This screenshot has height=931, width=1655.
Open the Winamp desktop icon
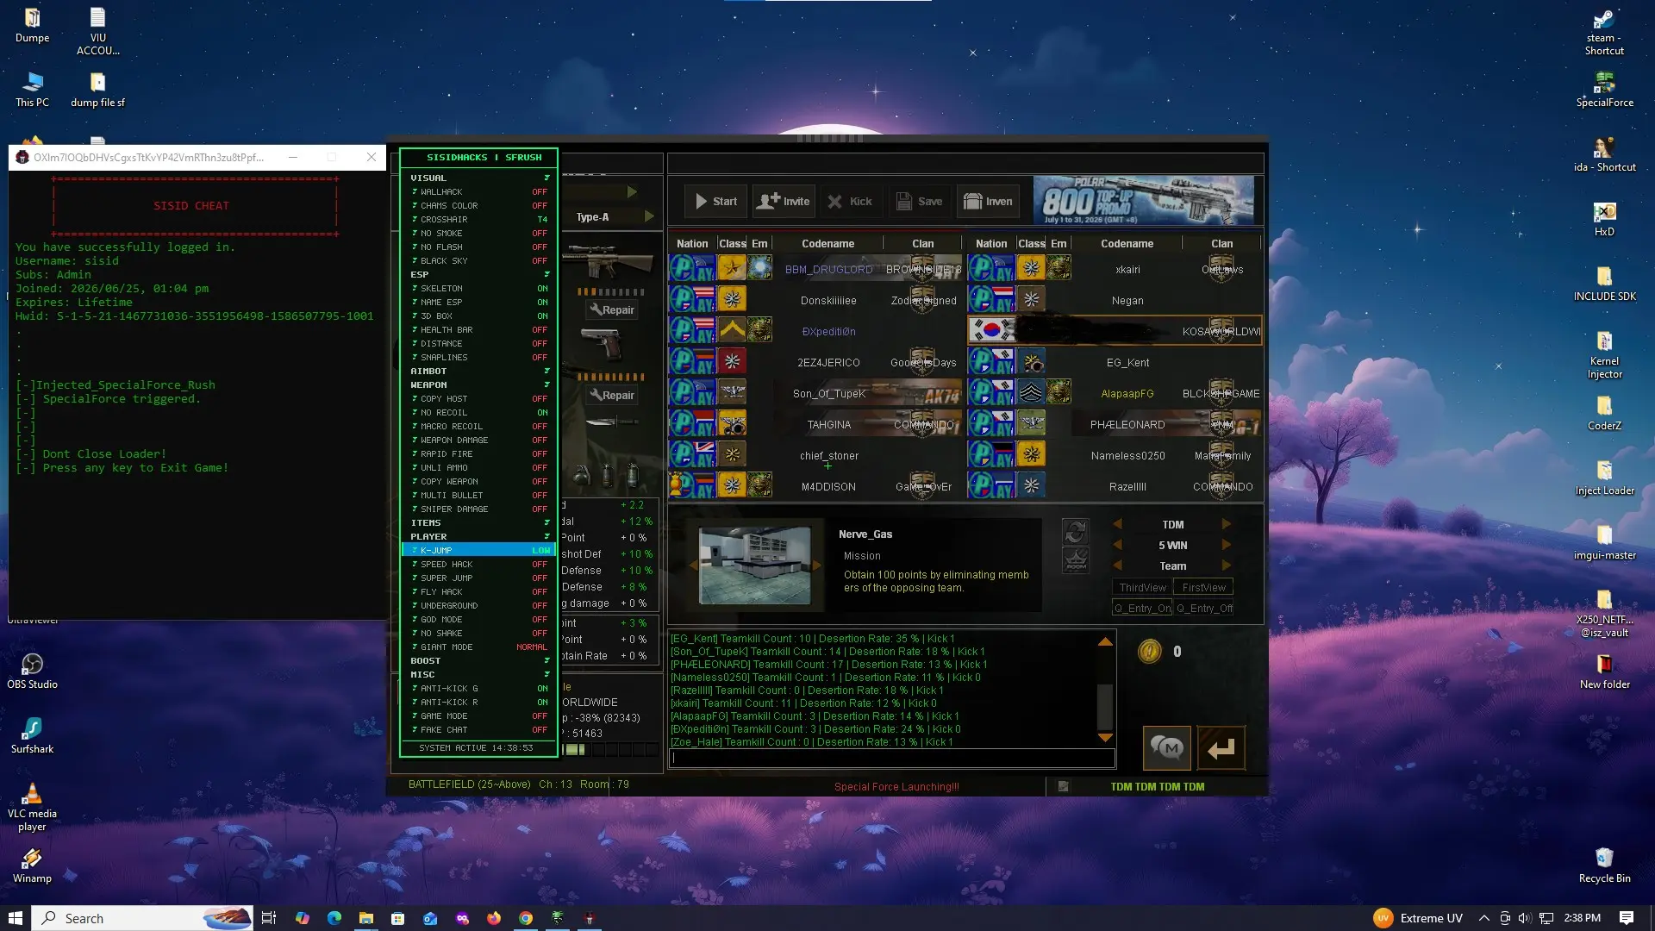pos(33,865)
